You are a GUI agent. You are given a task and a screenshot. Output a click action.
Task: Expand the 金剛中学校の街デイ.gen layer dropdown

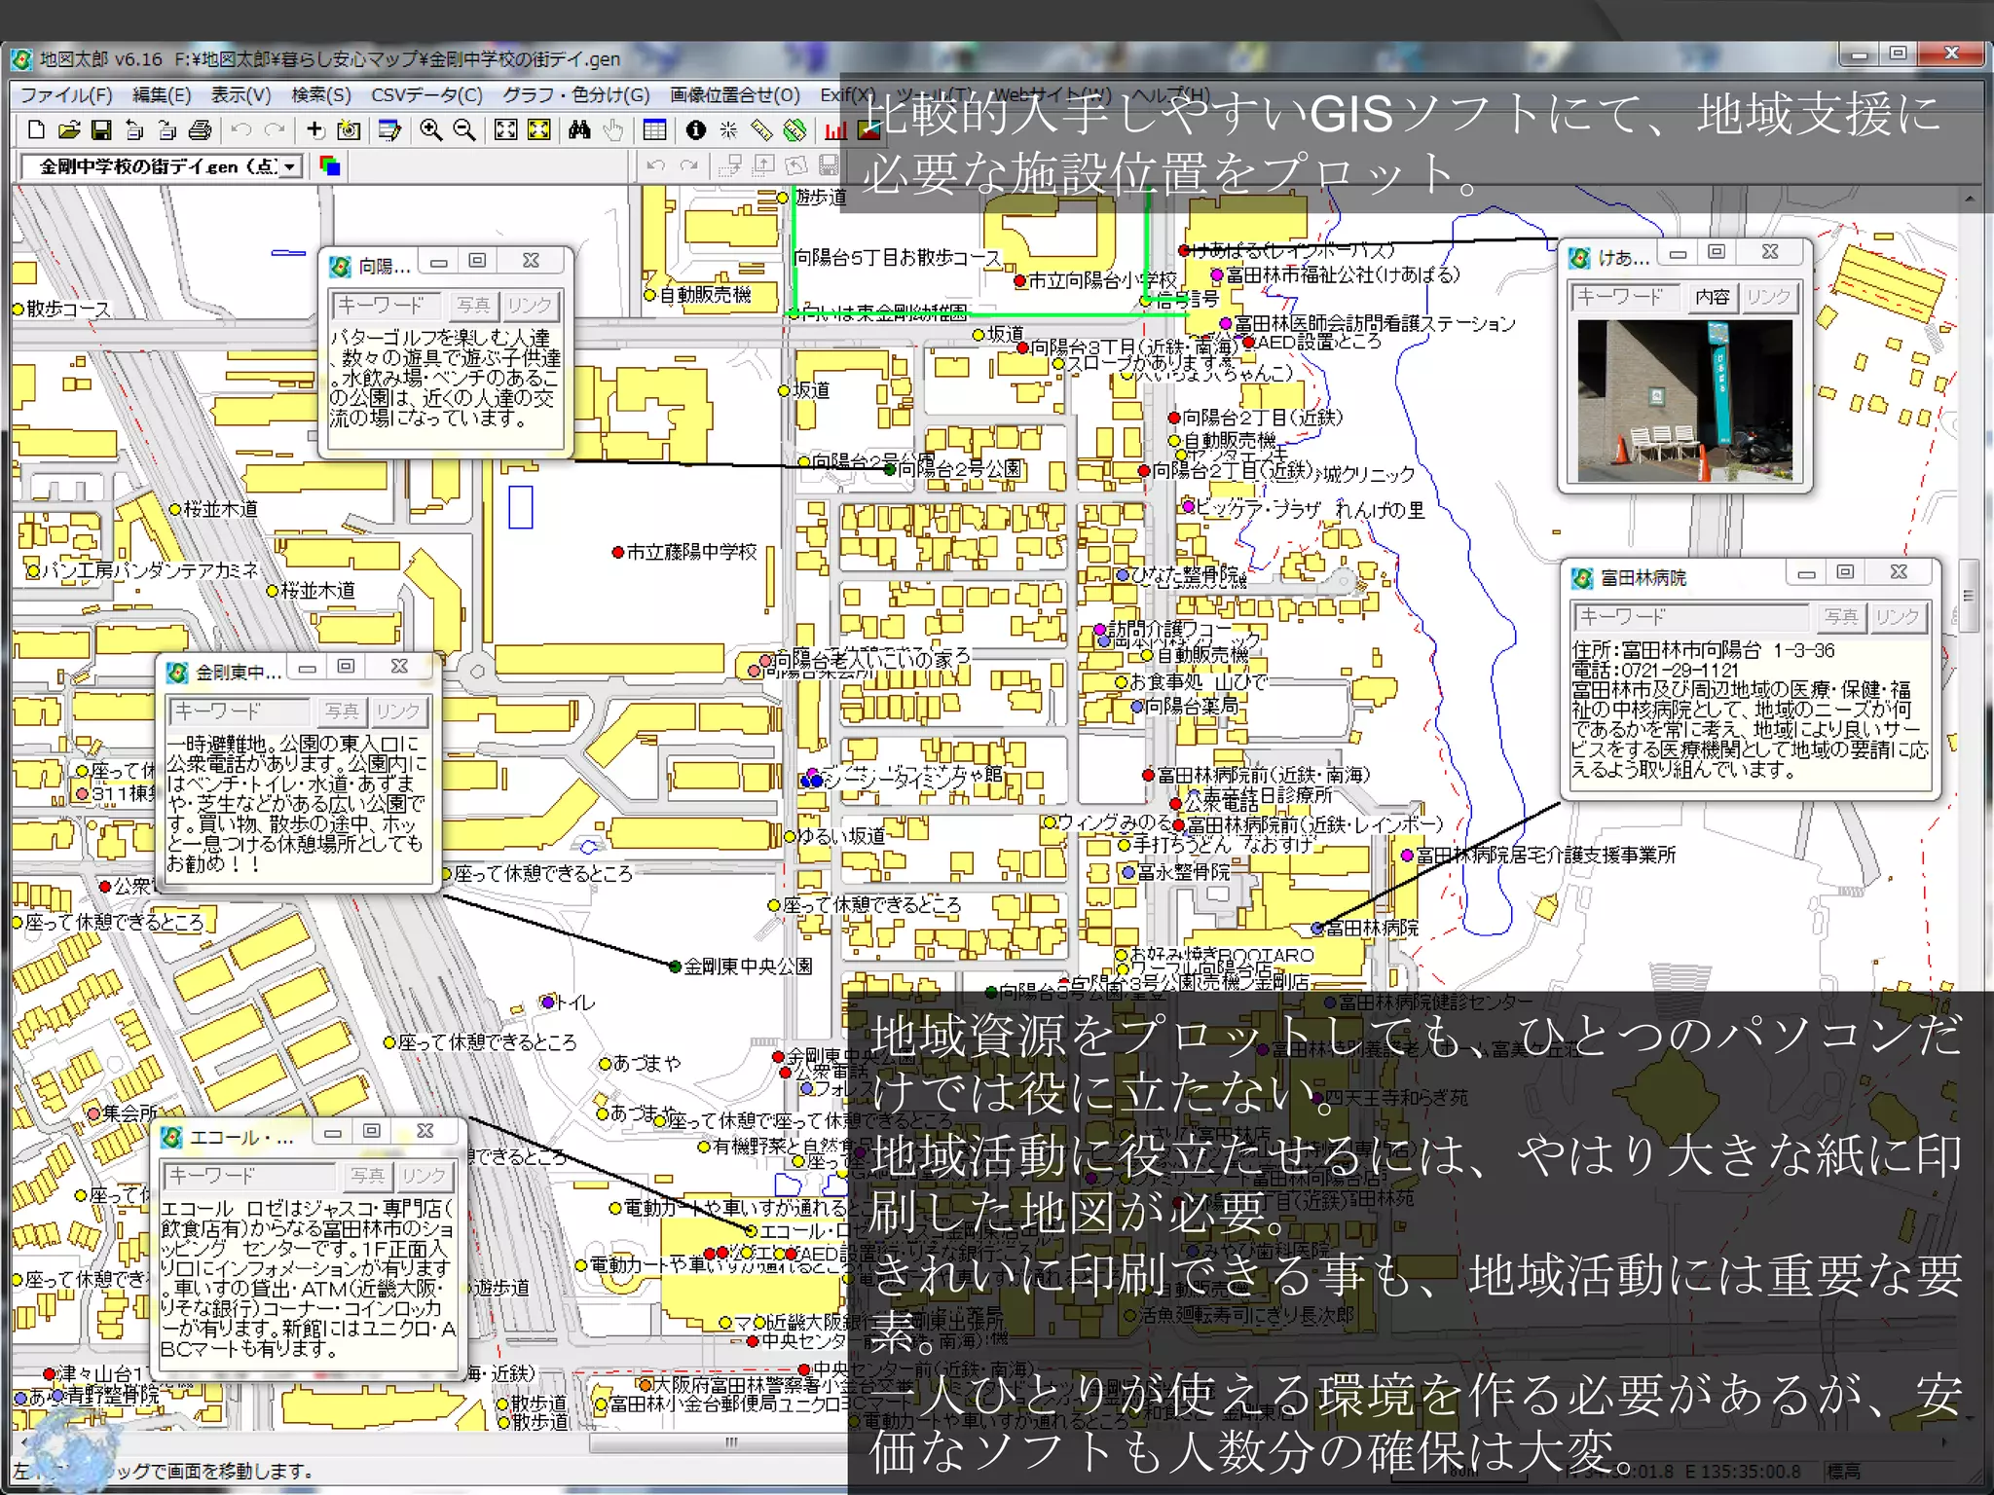pyautogui.click(x=289, y=166)
